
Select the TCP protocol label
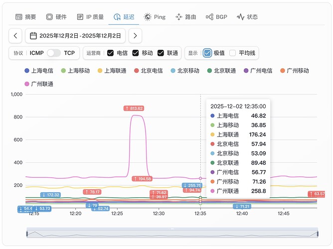point(69,53)
